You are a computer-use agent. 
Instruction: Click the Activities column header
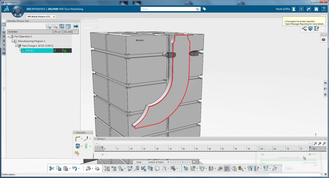(30, 31)
